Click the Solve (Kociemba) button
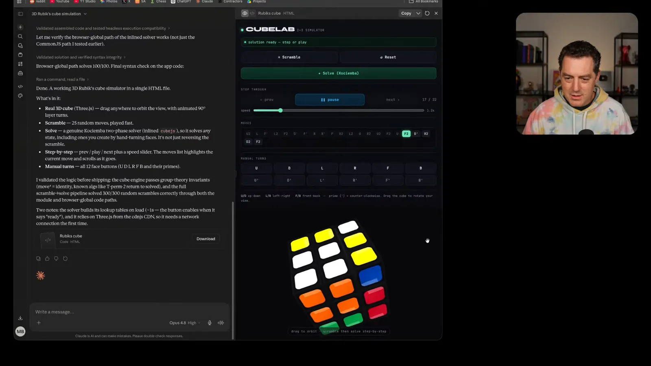The image size is (651, 366). click(339, 73)
